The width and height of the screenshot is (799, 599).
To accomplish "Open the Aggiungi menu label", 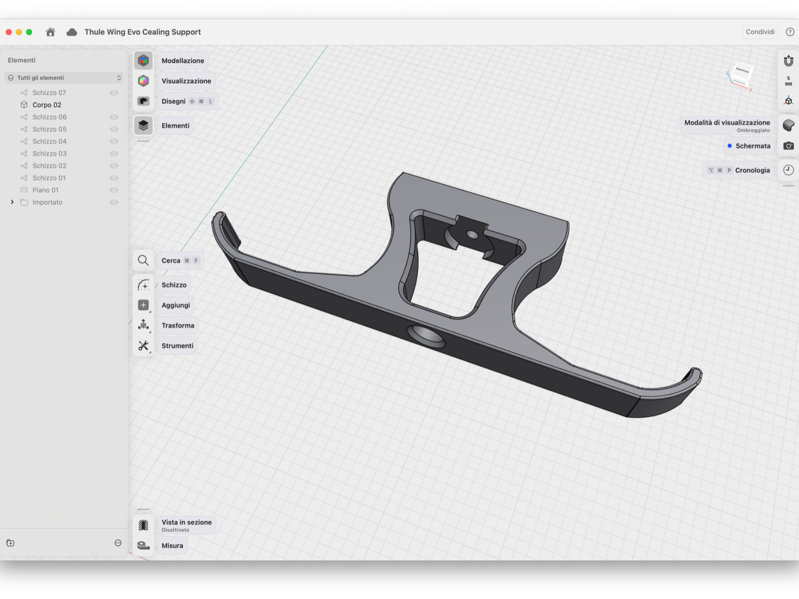I will [x=176, y=305].
